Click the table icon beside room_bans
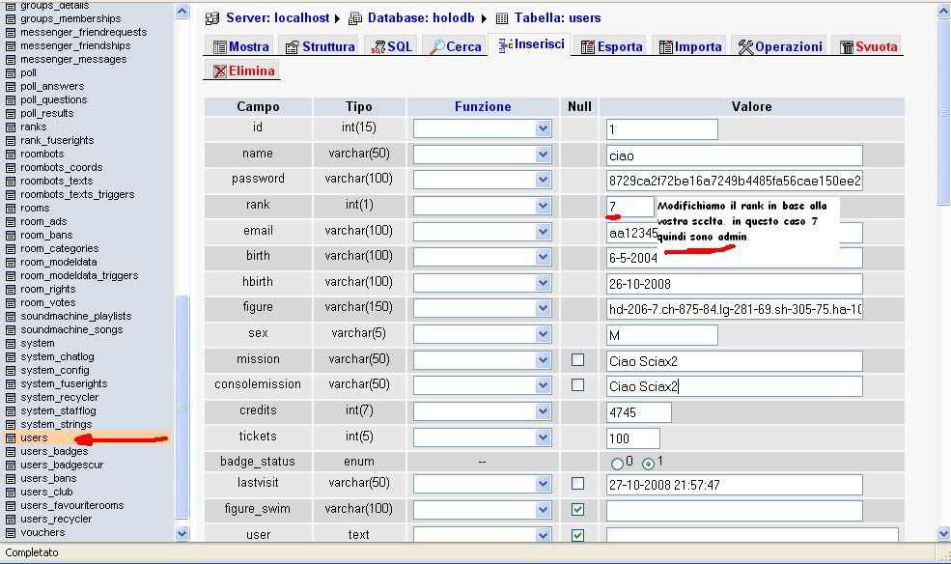The height and width of the screenshot is (564, 951). [x=11, y=236]
